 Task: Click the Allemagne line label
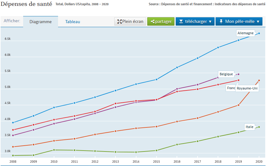click(245, 33)
